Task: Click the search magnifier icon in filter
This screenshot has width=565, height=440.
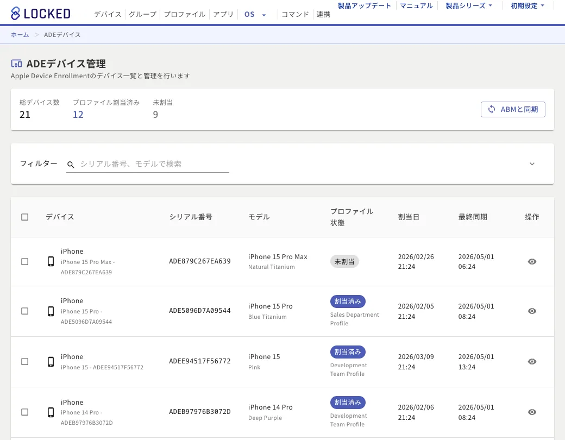Action: pyautogui.click(x=71, y=165)
